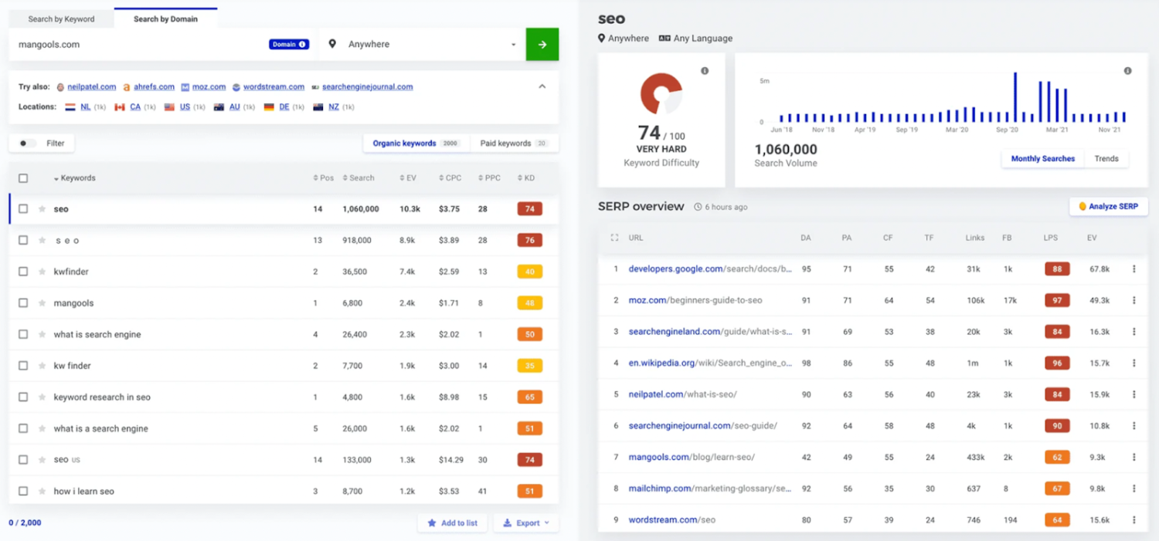Open the neilpatel.com suggestion link

(x=93, y=86)
